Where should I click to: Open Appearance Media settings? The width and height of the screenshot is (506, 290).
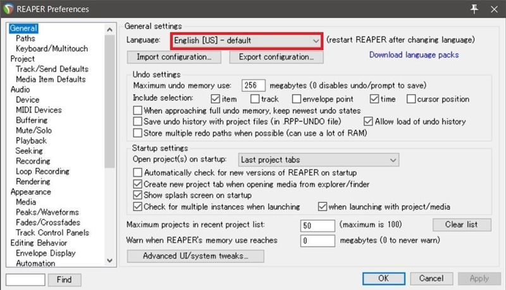click(26, 202)
